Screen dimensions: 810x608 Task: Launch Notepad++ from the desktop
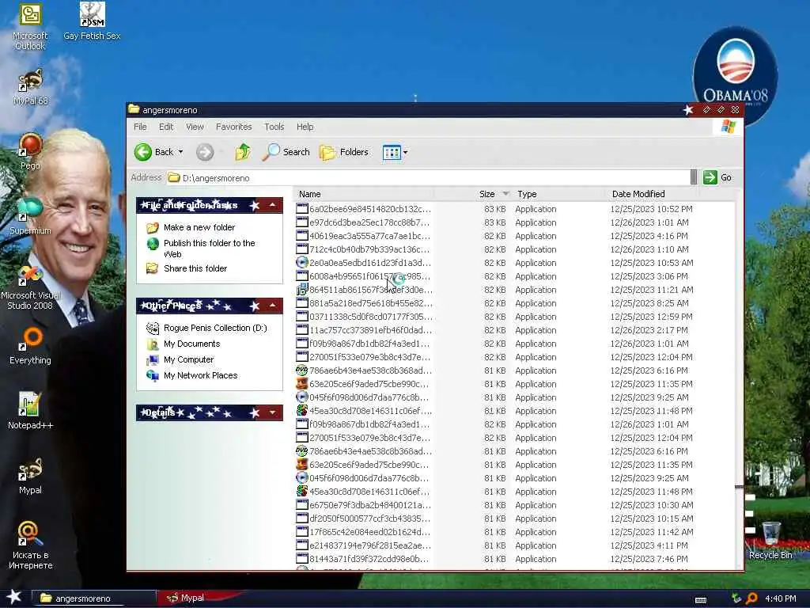[x=30, y=411]
